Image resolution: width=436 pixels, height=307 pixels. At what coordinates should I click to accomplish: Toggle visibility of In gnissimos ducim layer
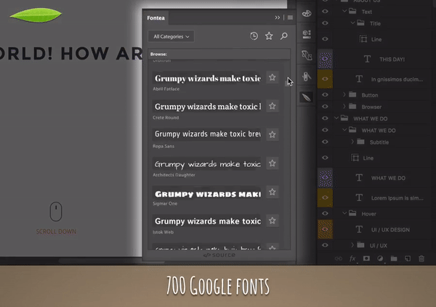325,79
